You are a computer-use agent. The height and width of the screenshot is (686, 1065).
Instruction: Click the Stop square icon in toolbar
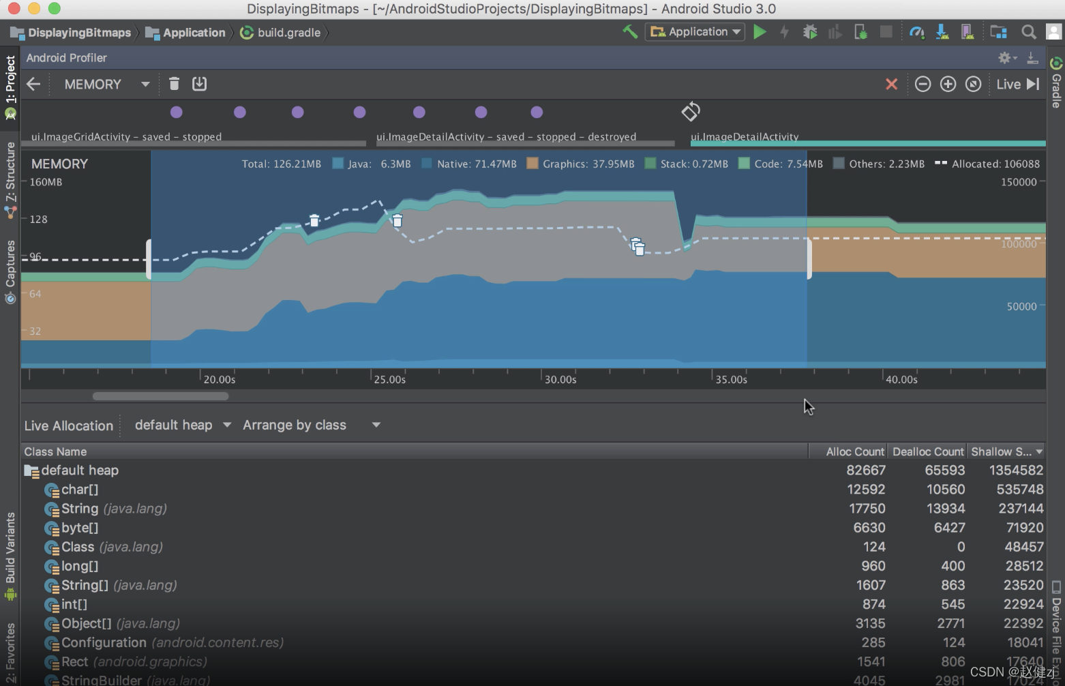[x=886, y=31]
